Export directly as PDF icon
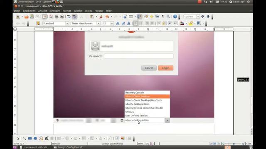Screen dimensions: 266x149 (51, 17)
